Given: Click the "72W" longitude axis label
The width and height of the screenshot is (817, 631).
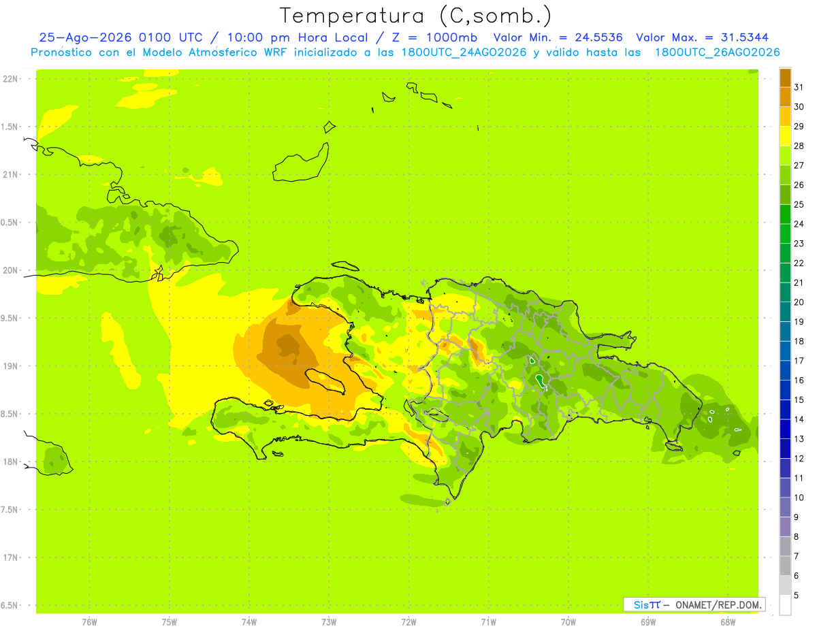Looking at the screenshot, I should 408,622.
